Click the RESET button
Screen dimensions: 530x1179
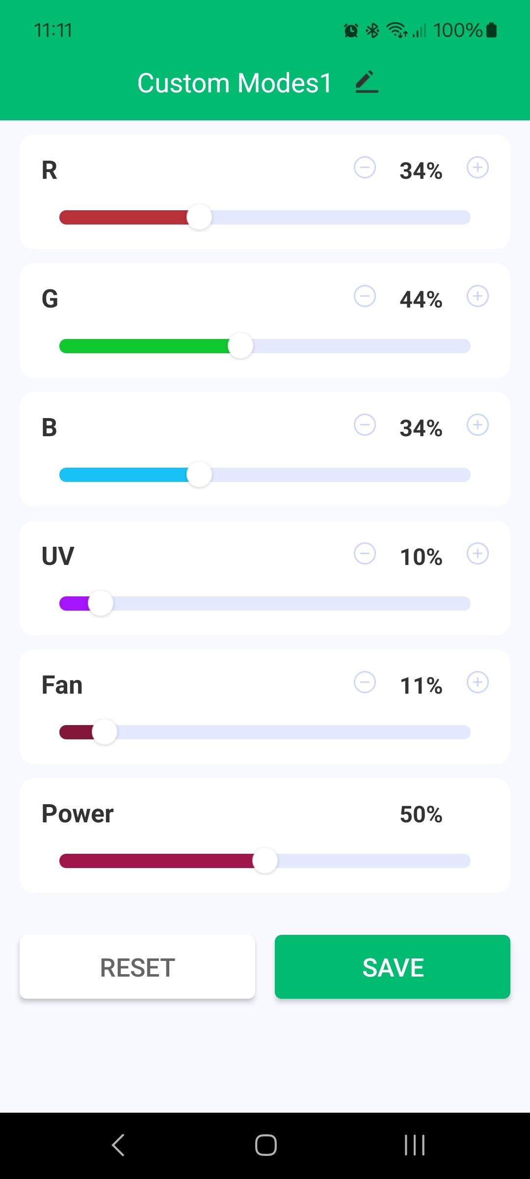(x=137, y=967)
